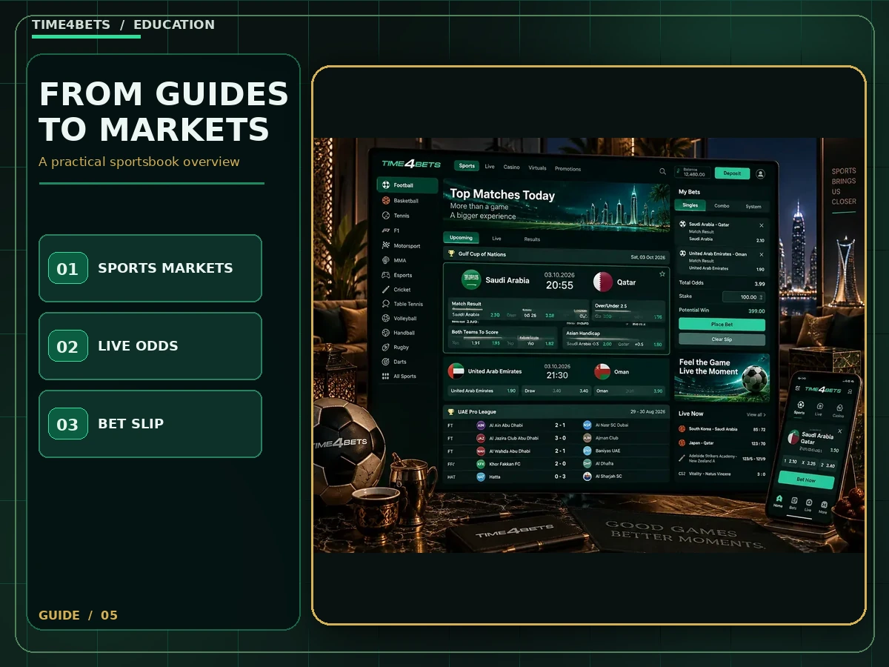This screenshot has height=667, width=889.
Task: Select Singles tab in My Bets
Action: (690, 205)
